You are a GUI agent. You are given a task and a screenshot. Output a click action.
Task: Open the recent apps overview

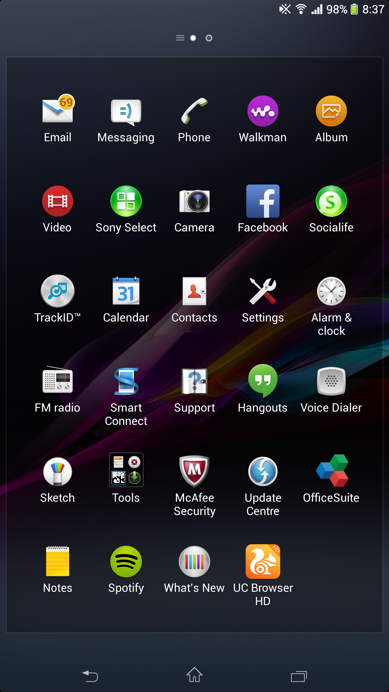[299, 676]
